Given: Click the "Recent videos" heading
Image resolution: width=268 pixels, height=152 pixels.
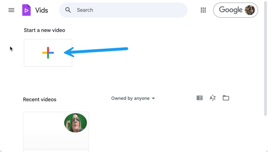Looking at the screenshot, I should coord(40,100).
